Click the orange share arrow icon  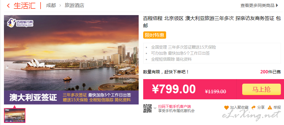(x=254, y=107)
